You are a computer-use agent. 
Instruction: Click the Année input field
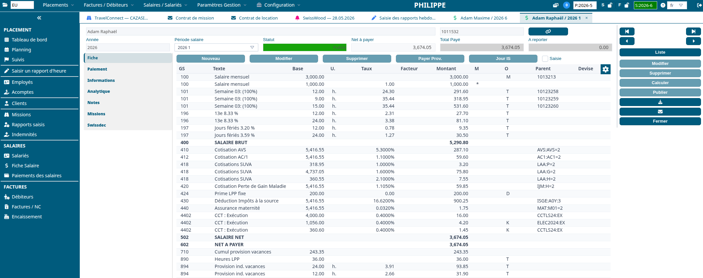click(x=128, y=47)
